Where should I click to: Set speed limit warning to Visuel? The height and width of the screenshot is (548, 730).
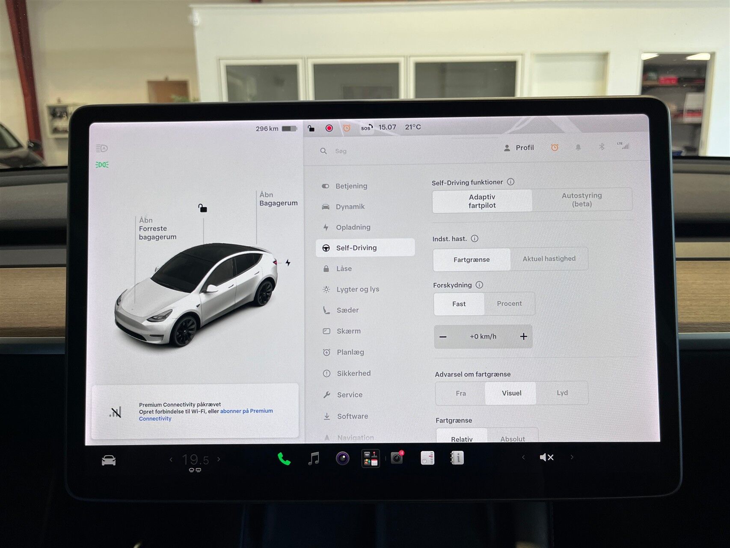coord(511,393)
